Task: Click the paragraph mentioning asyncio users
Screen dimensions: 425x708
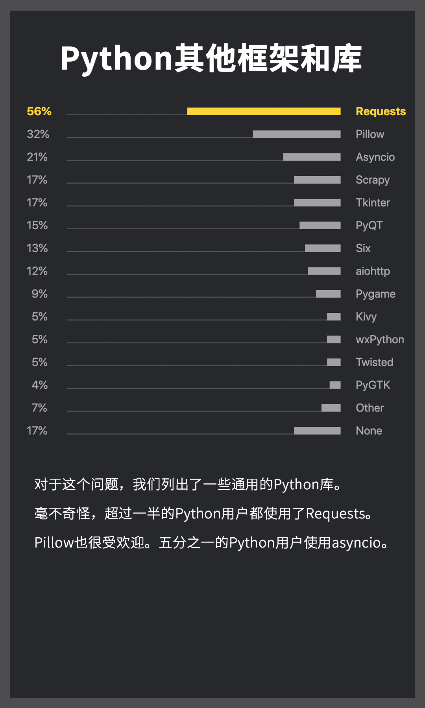Action: [x=212, y=543]
